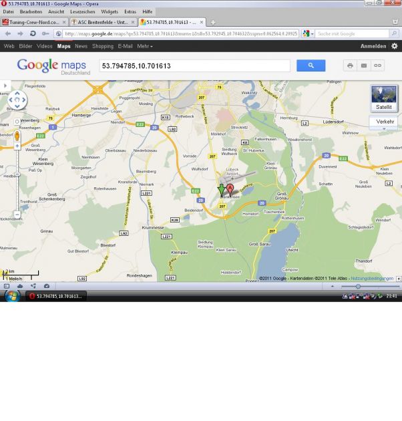Switch to the Tuning-Crew-Nord tab
This screenshot has width=402, height=421.
pyautogui.click(x=34, y=22)
